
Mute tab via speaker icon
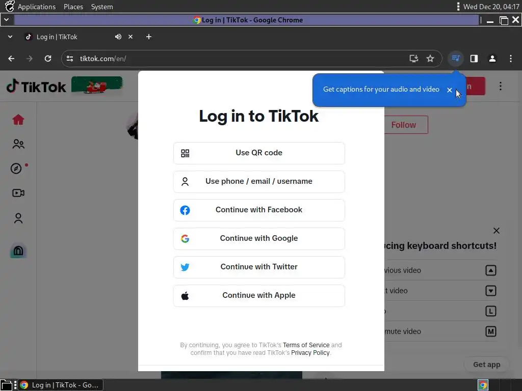pyautogui.click(x=118, y=37)
